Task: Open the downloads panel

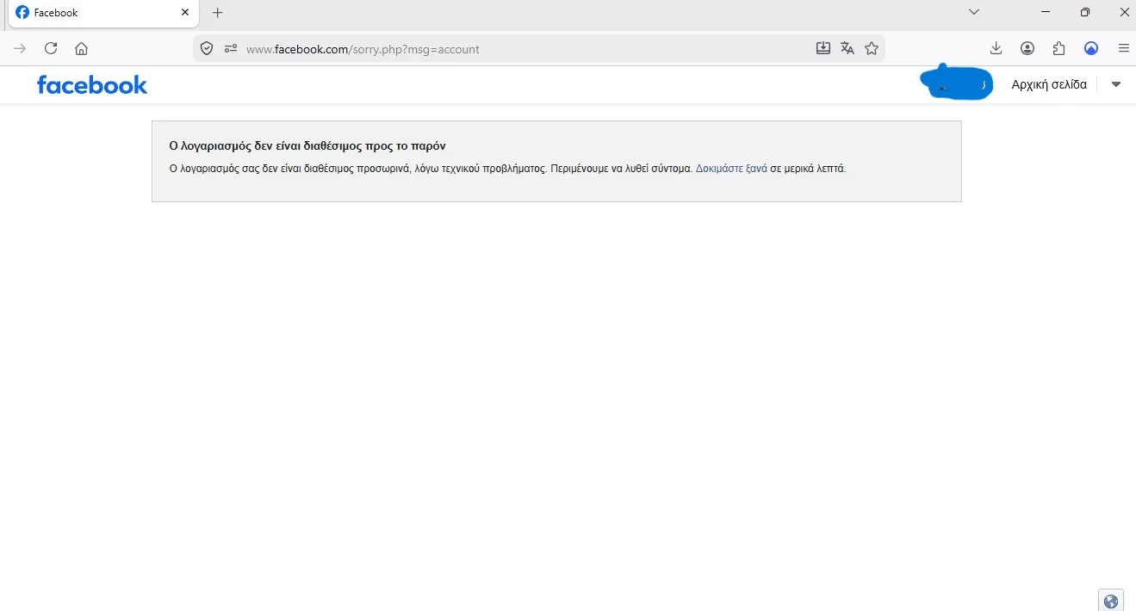Action: point(996,48)
